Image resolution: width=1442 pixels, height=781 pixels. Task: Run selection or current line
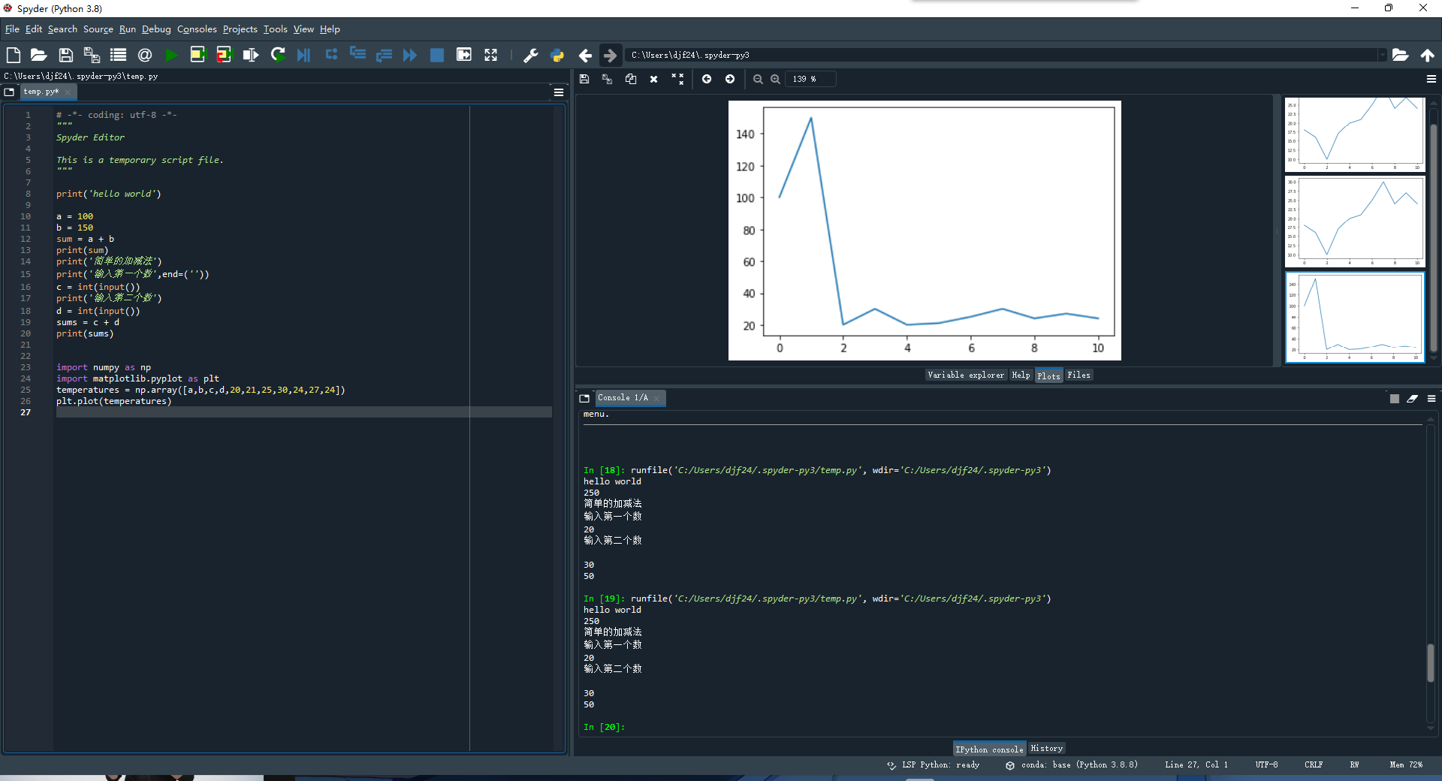tap(251, 55)
